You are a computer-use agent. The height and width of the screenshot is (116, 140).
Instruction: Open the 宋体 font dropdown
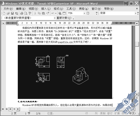(135, 13)
